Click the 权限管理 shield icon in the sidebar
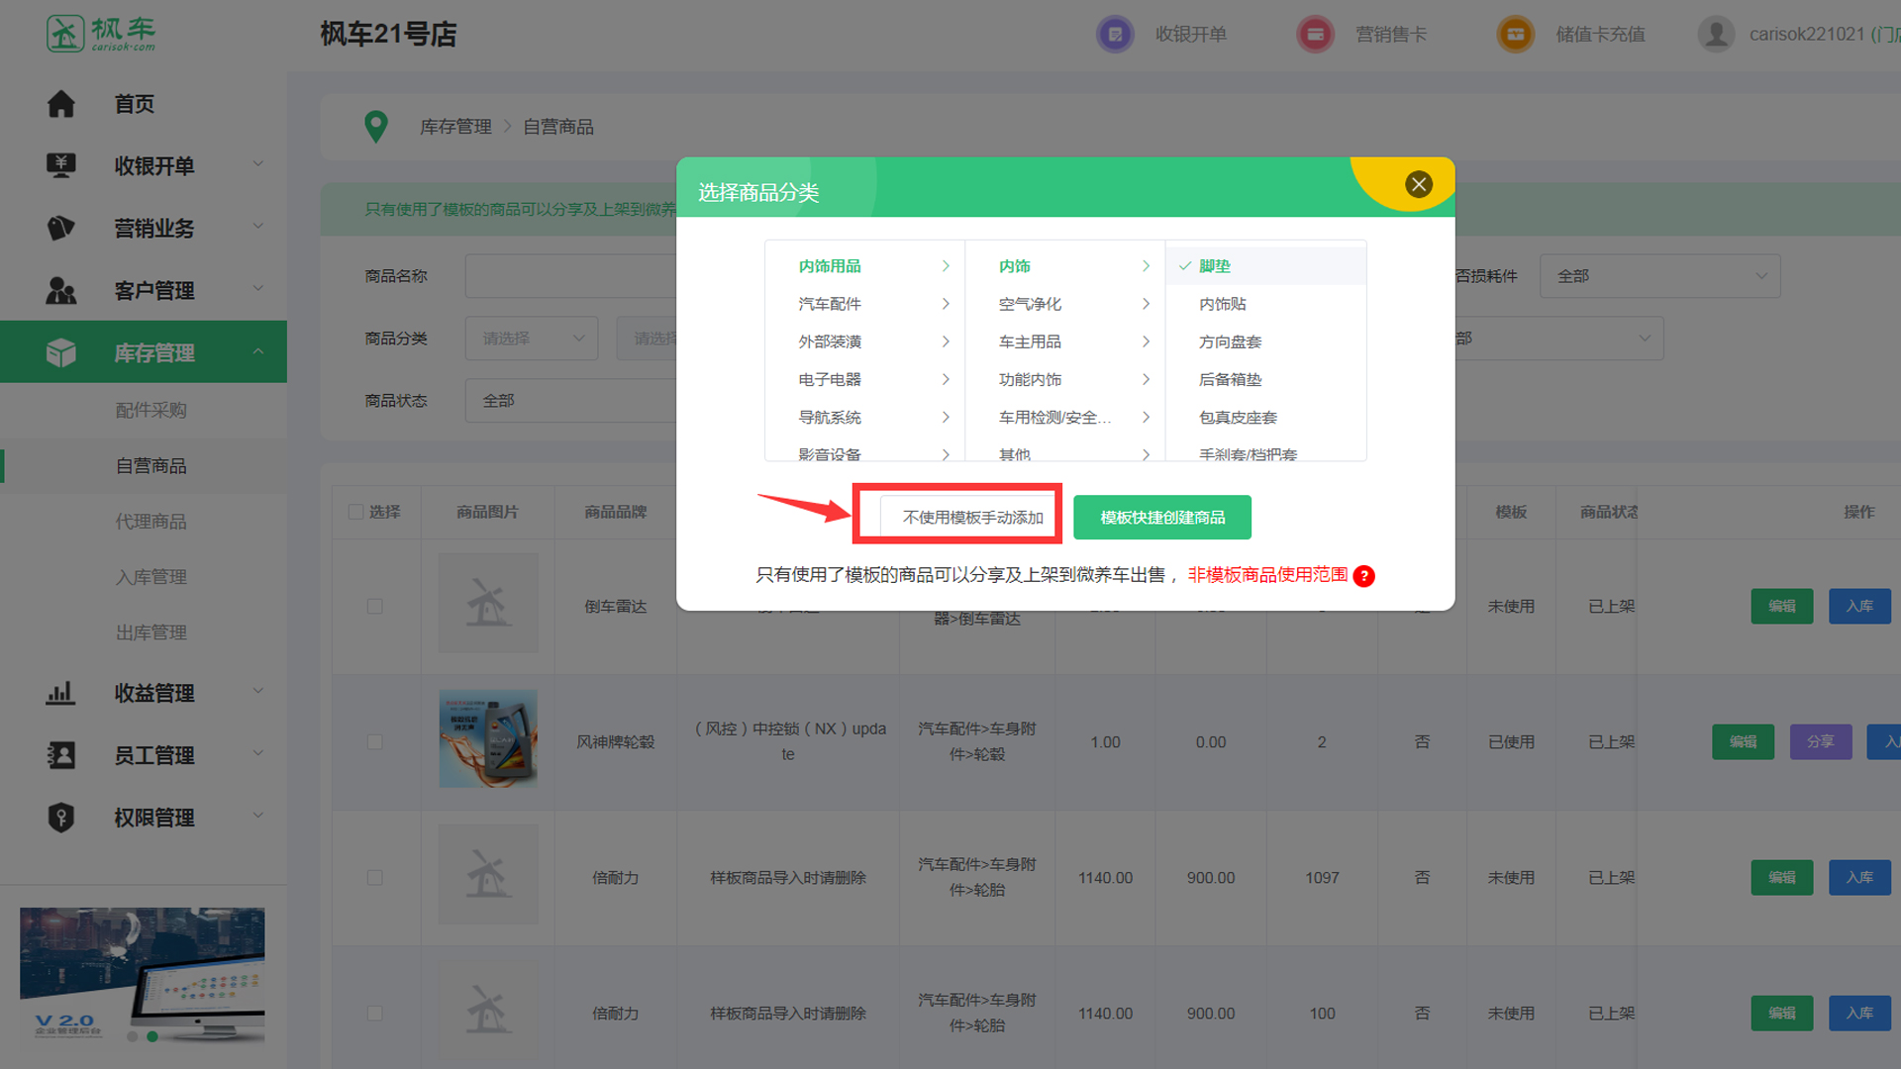The height and width of the screenshot is (1069, 1901). (x=61, y=818)
